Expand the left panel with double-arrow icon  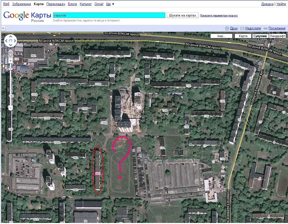[x=3, y=28]
